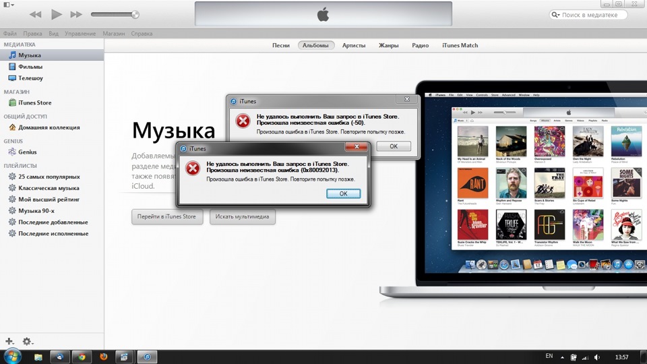Click the network signal tray icon

click(x=585, y=357)
